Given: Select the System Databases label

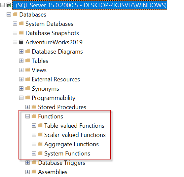Looking at the screenshot, I should (x=49, y=24).
